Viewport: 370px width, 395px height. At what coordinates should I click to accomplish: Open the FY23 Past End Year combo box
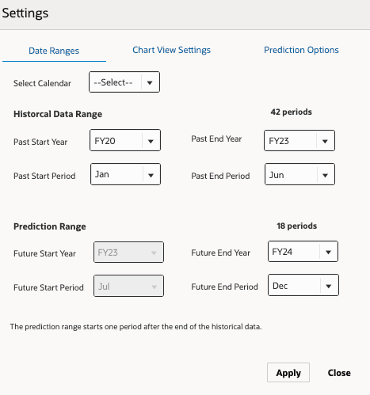pos(299,140)
